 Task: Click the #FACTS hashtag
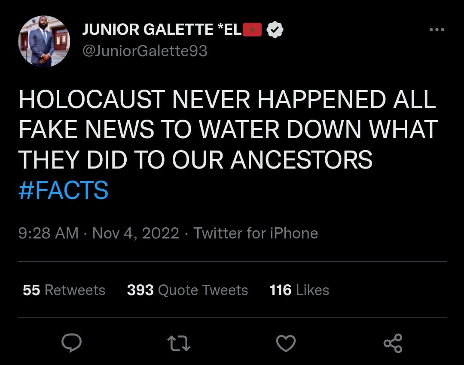tap(63, 190)
